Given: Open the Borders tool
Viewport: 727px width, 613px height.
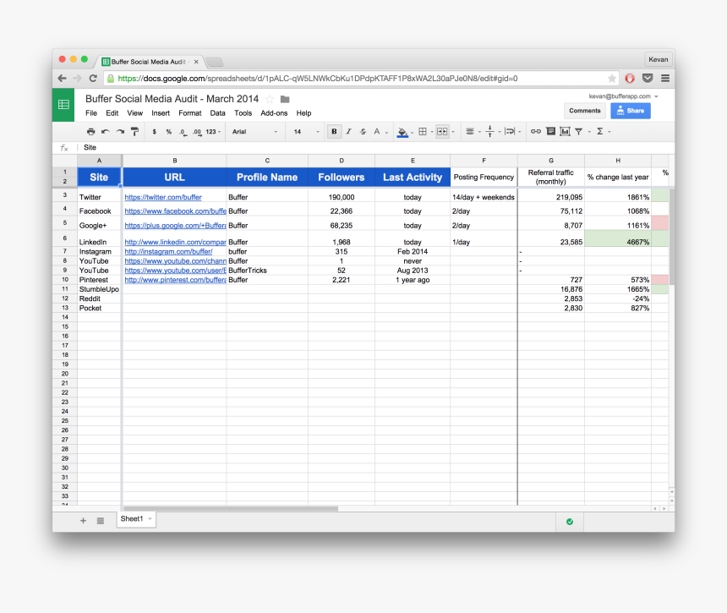Looking at the screenshot, I should point(423,132).
